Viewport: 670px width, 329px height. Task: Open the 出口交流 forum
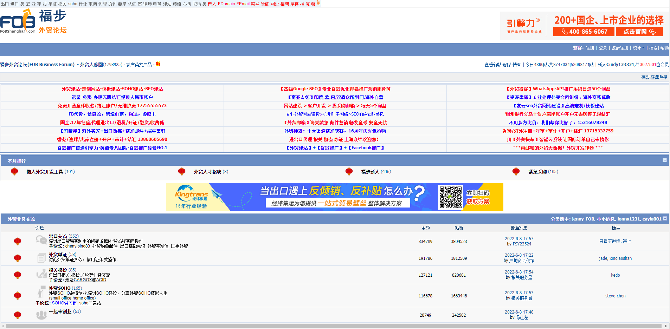58,236
